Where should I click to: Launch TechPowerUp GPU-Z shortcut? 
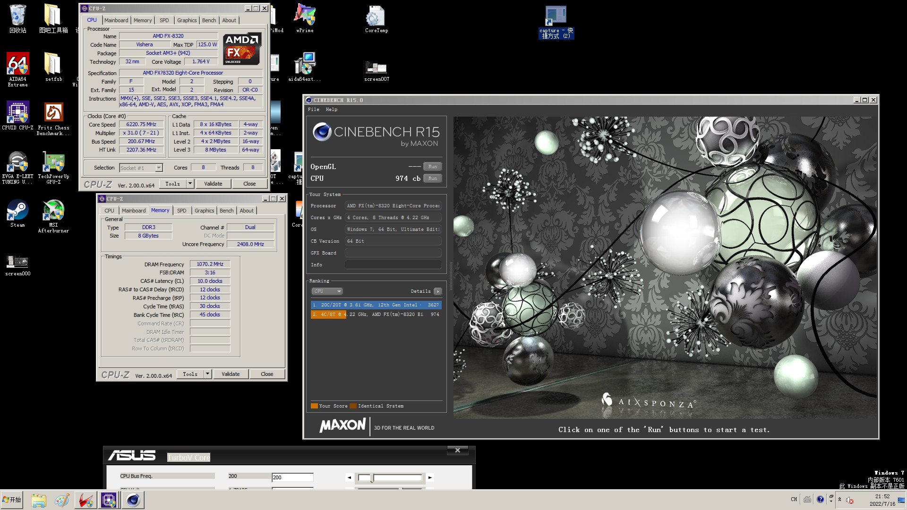pyautogui.click(x=53, y=167)
